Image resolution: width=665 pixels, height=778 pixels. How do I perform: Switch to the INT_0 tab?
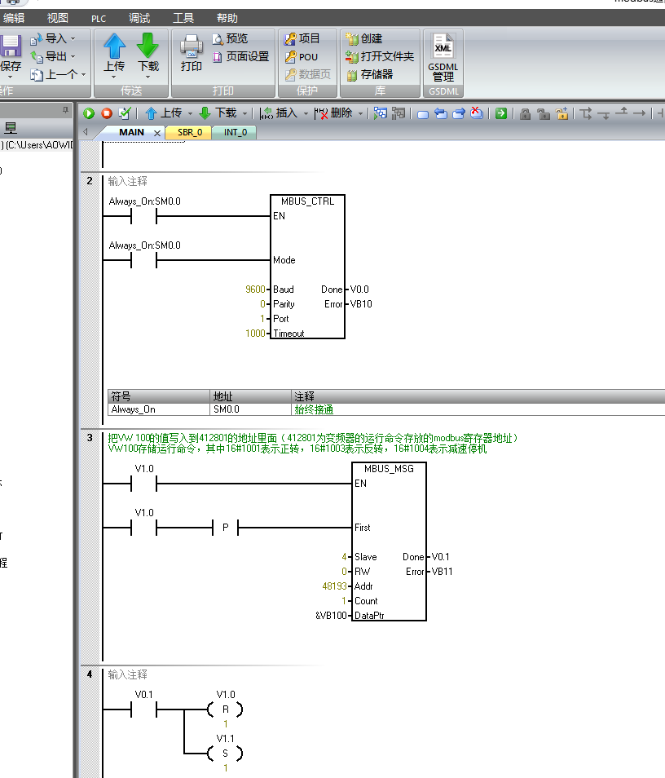click(x=235, y=132)
